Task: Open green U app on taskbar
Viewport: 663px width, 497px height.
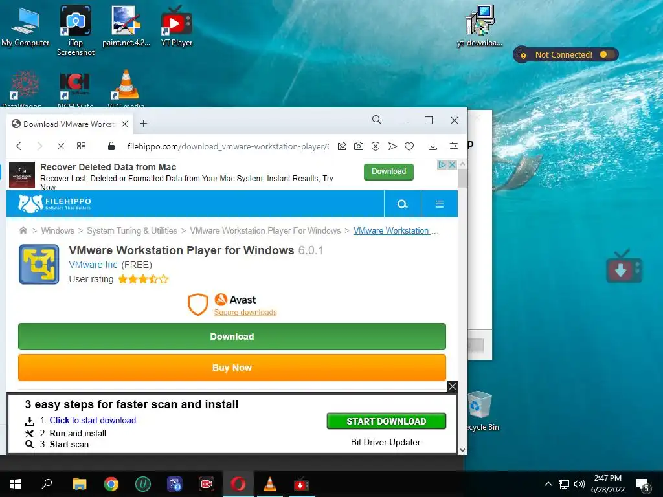Action: [143, 484]
